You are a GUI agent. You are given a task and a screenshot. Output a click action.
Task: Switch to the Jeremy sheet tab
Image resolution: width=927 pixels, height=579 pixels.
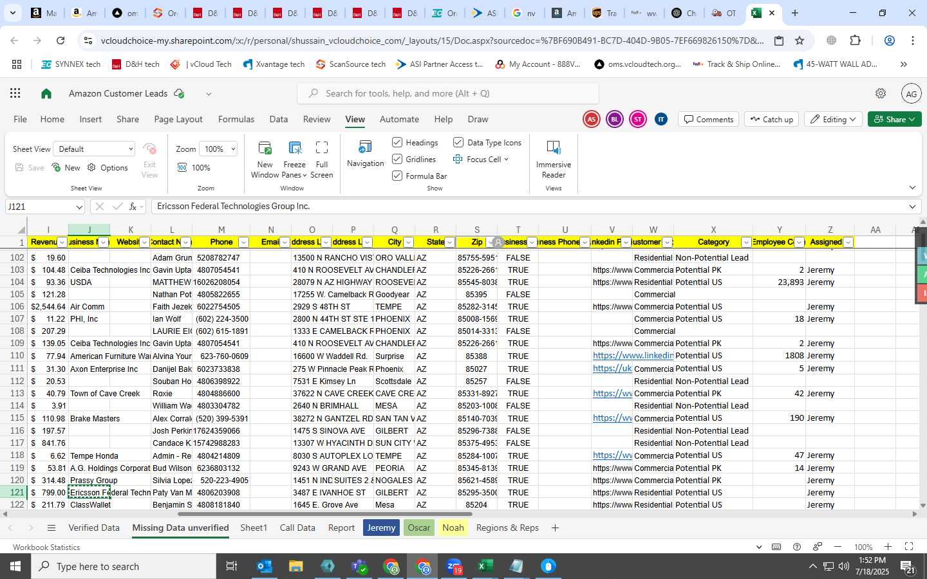pos(381,528)
